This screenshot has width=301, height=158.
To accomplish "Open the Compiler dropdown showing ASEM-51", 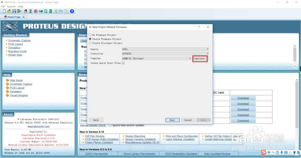I will tap(157, 58).
